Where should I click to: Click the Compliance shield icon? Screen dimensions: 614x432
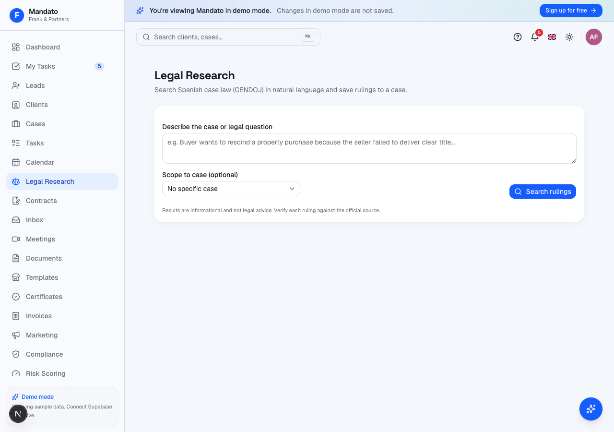coord(16,354)
